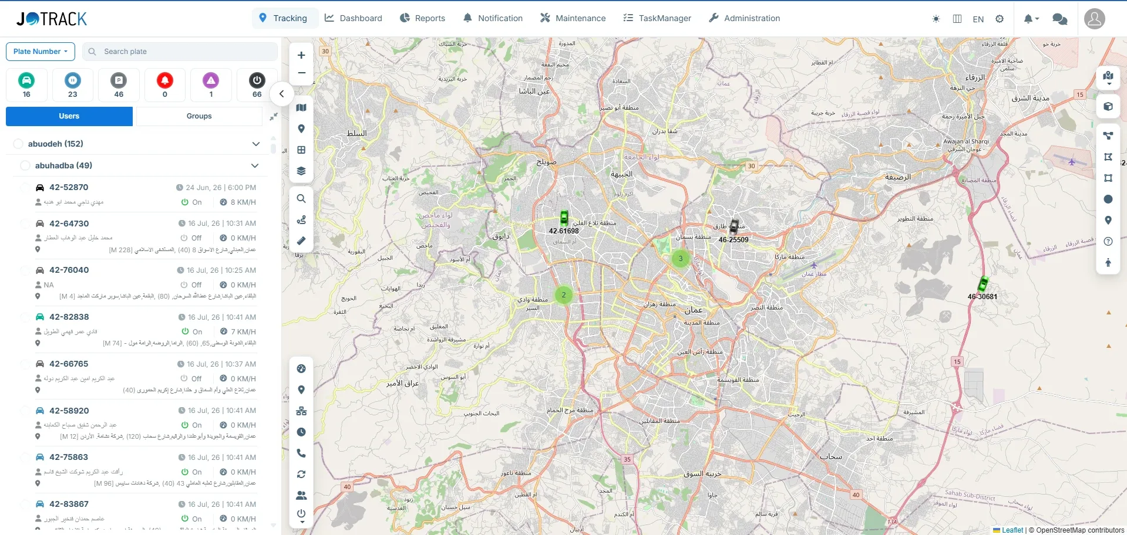The height and width of the screenshot is (535, 1127).
Task: Open the clock history tool
Action: pyautogui.click(x=301, y=432)
